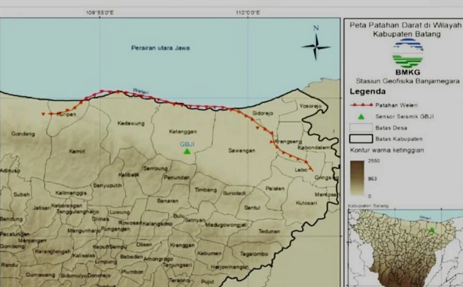Click the Kebumen village label
Image resolution: width=463 pixels, height=287 pixels.
tap(209, 253)
